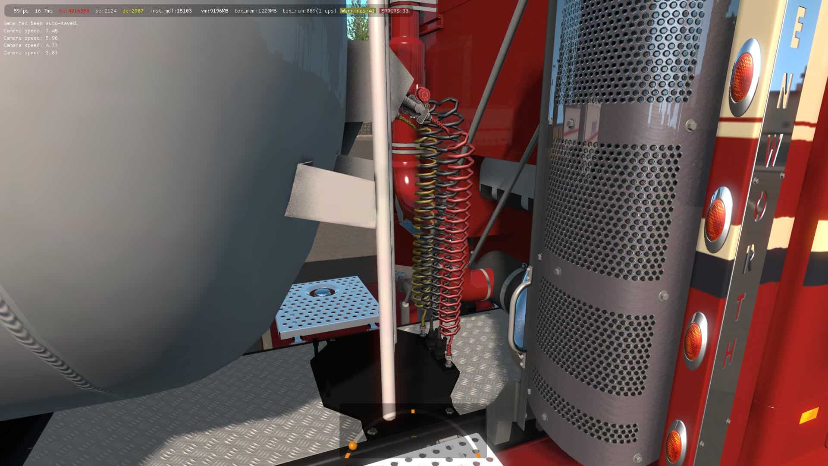
Task: Click the tex_num:889(1 ups) stat
Action: coord(309,11)
